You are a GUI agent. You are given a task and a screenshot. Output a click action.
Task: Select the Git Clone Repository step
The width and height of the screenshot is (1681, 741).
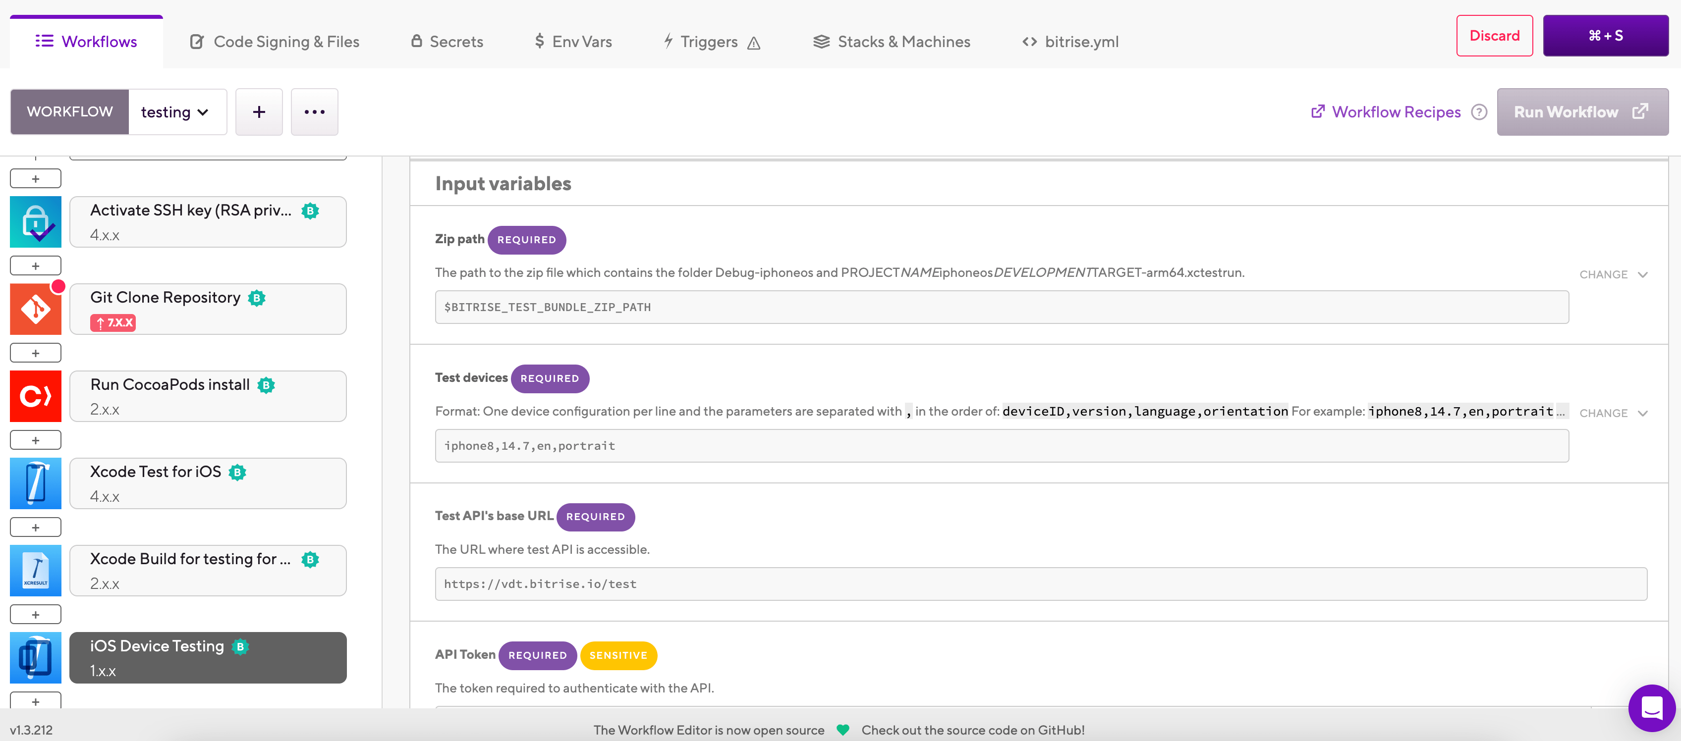coord(208,309)
